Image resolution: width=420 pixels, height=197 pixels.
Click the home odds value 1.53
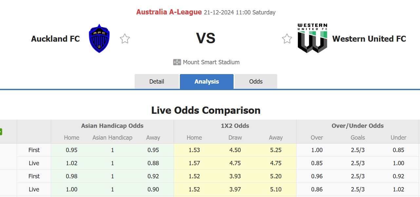pyautogui.click(x=194, y=150)
